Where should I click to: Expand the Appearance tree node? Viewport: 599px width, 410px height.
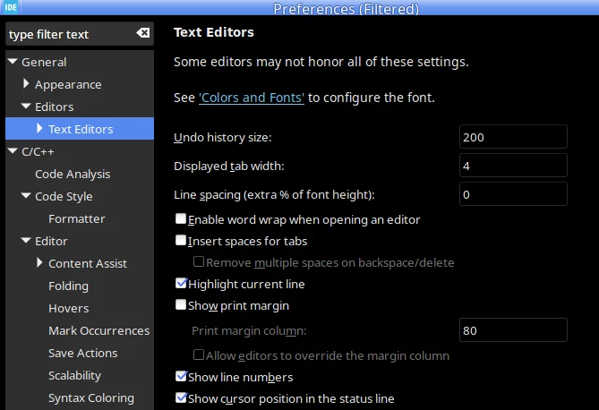click(26, 83)
